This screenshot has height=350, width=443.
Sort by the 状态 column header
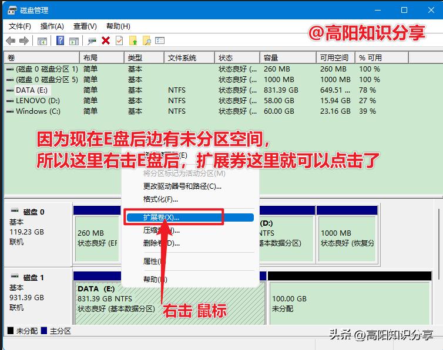pyautogui.click(x=237, y=58)
